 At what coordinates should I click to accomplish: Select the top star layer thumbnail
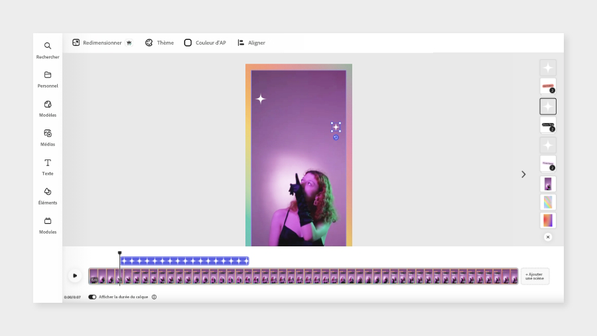pyautogui.click(x=548, y=68)
